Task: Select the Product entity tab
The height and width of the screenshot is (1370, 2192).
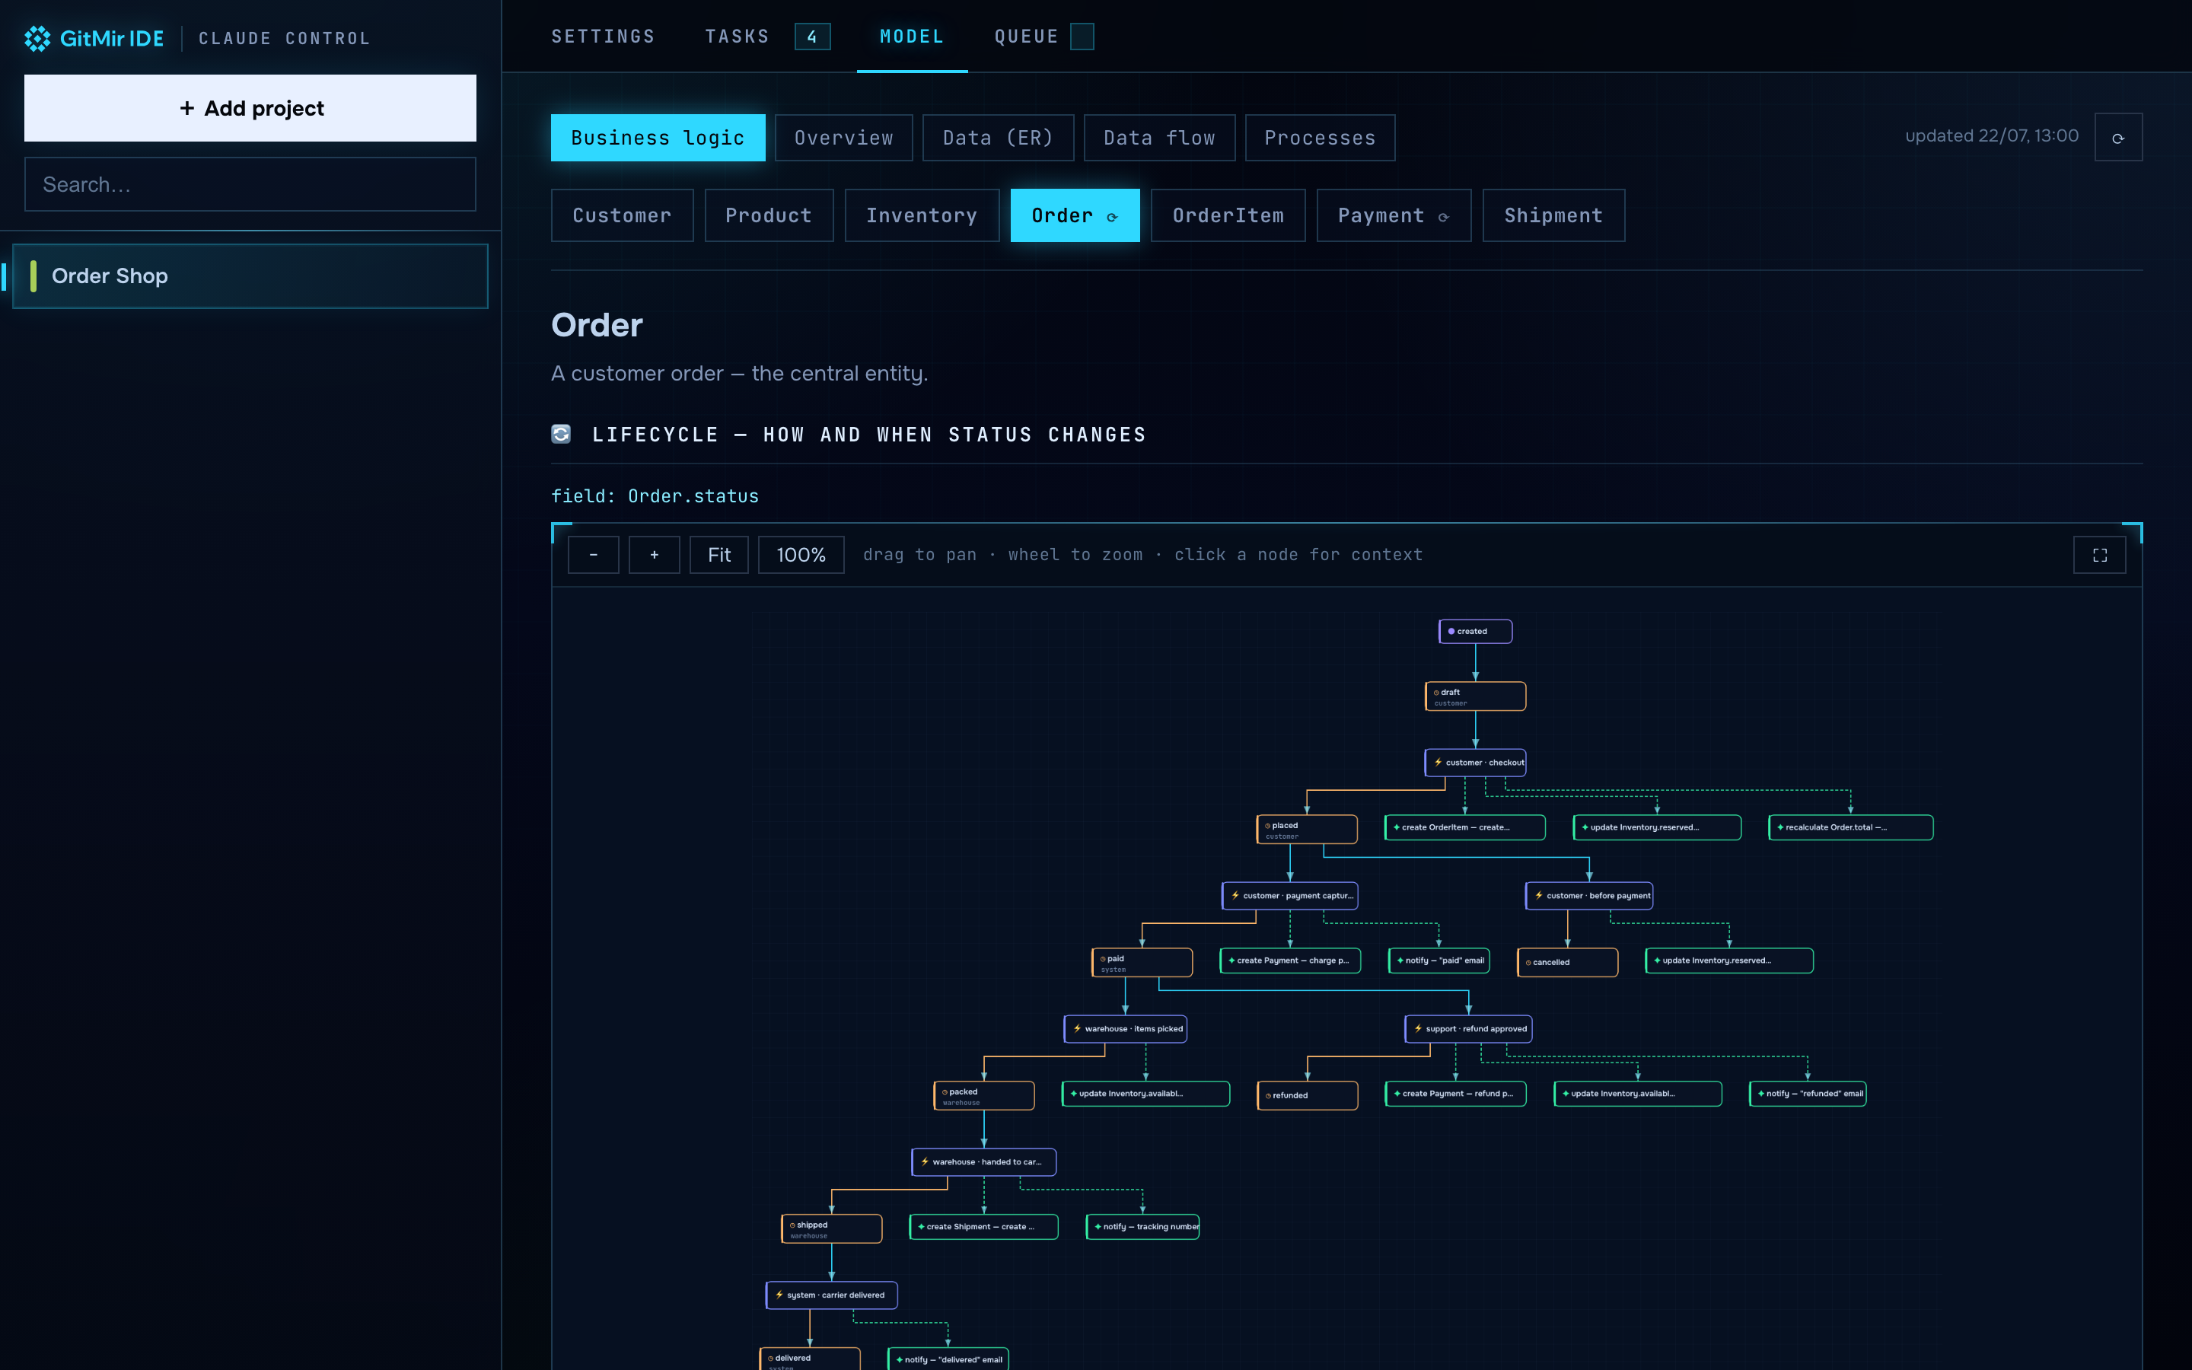Action: coord(769,215)
